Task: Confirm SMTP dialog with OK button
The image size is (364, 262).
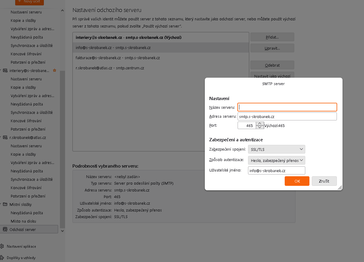Action: tap(297, 181)
